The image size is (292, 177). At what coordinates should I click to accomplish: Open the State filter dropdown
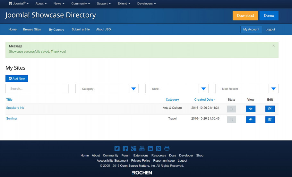[x=177, y=89]
